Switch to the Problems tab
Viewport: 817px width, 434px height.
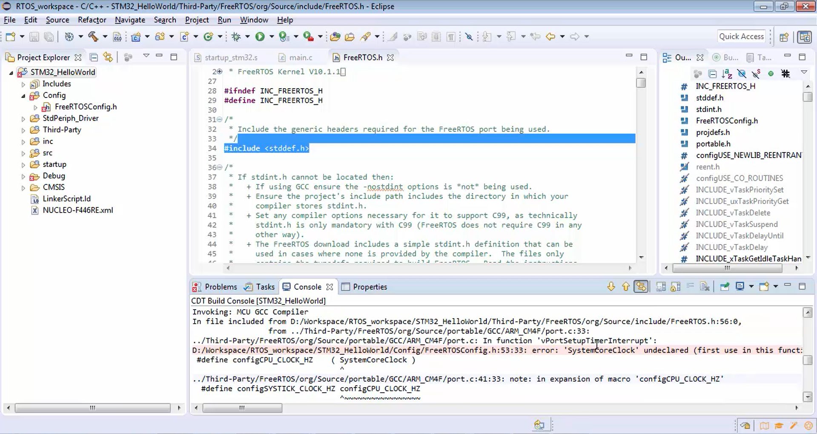215,287
